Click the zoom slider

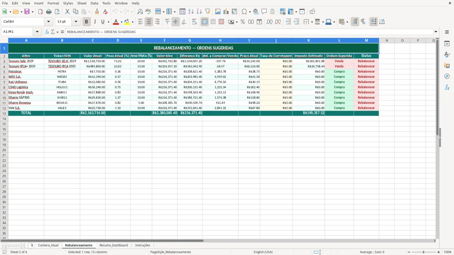(x=424, y=252)
